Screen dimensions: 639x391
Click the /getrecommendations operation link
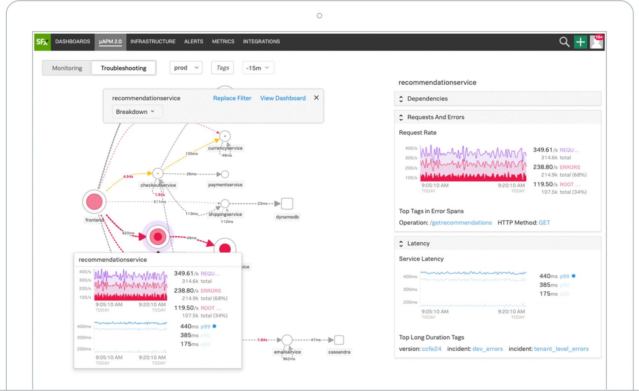[x=461, y=222]
